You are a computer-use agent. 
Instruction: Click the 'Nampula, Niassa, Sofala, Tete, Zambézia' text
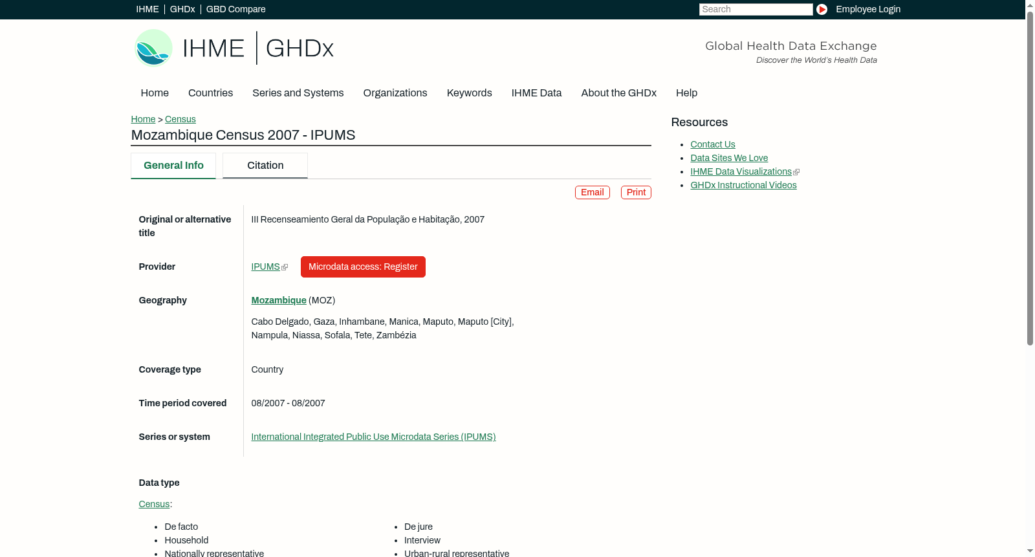click(334, 335)
